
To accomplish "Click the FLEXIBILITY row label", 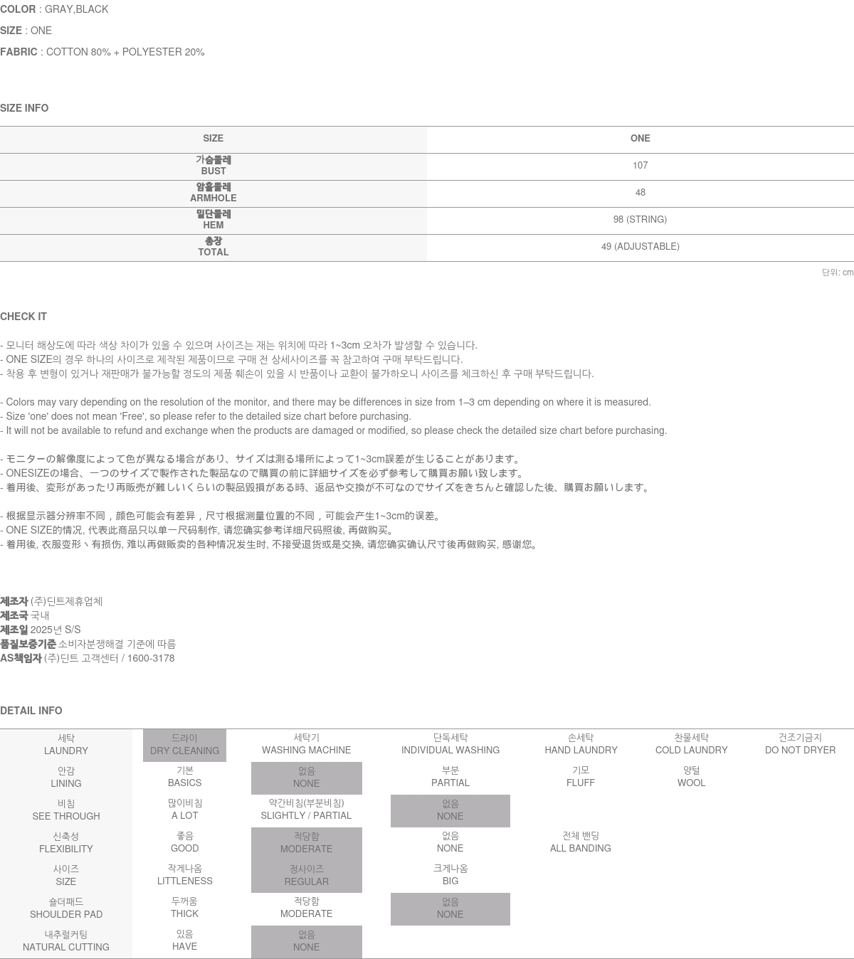I will click(66, 843).
